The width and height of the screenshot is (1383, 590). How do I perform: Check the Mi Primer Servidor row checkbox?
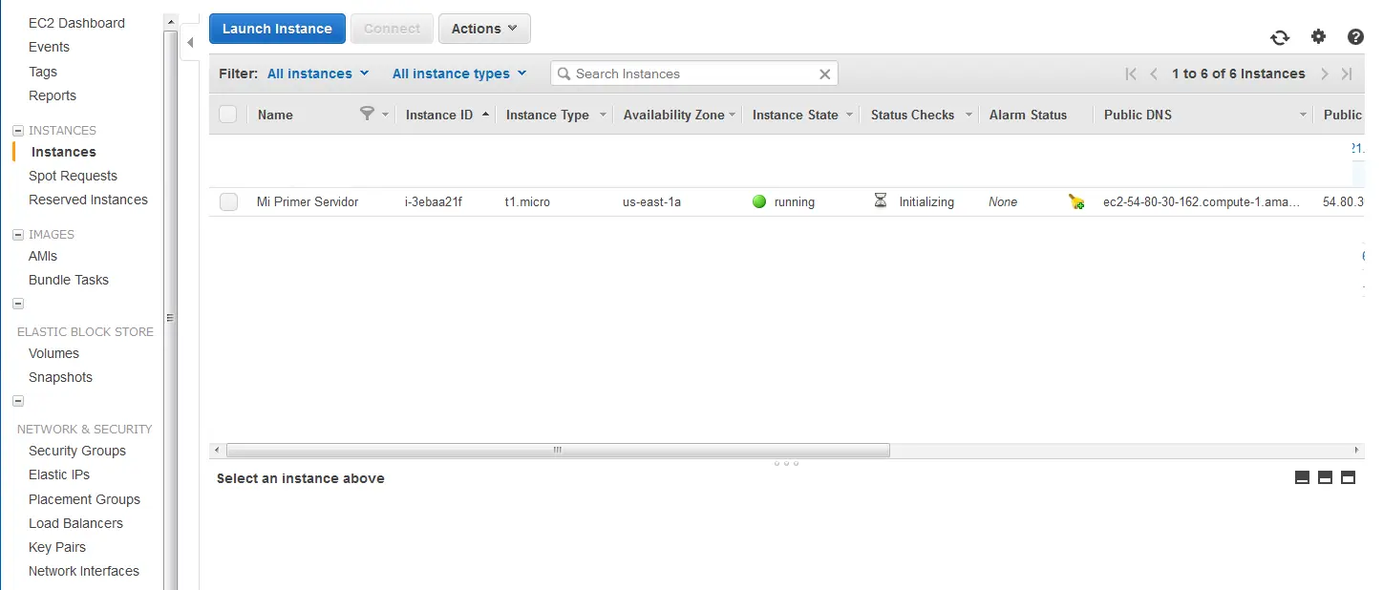[x=228, y=201]
